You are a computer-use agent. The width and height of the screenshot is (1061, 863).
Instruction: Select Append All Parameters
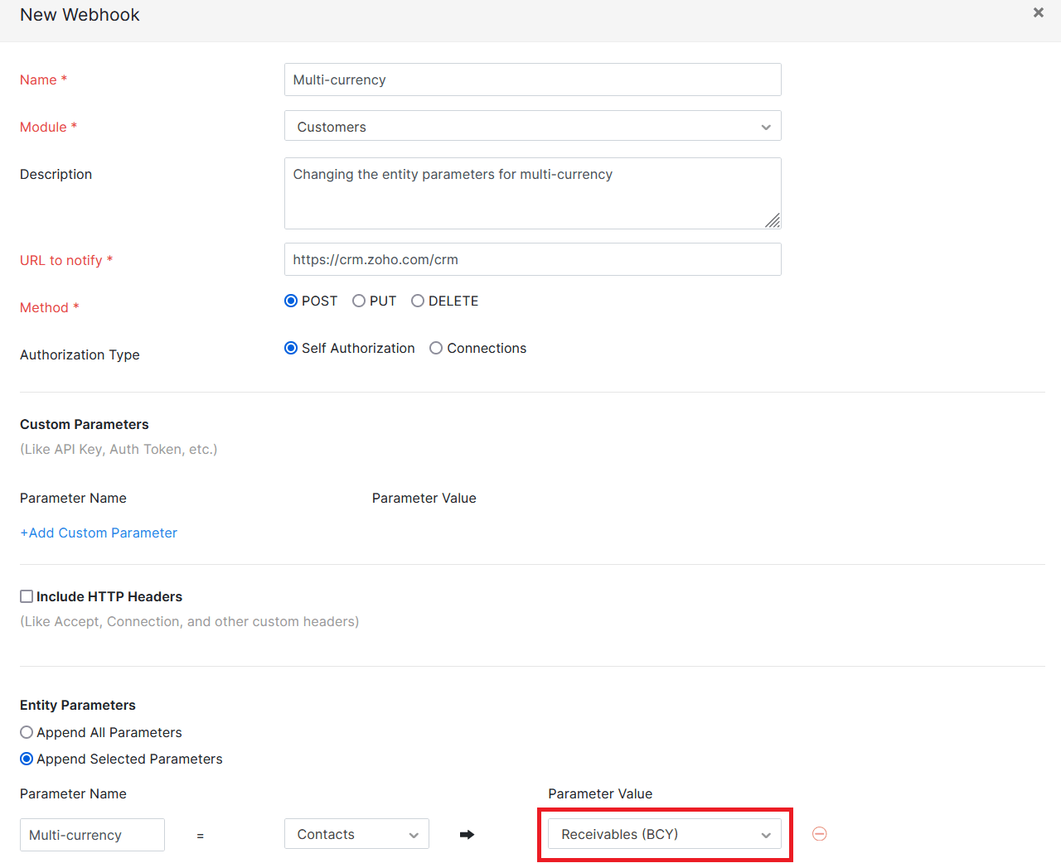(x=26, y=732)
